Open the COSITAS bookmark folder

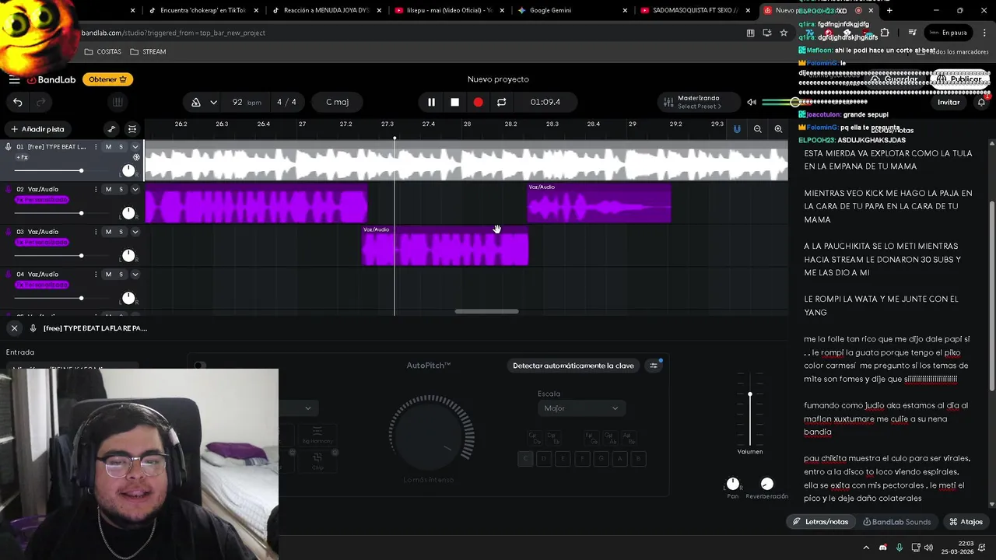(103, 51)
